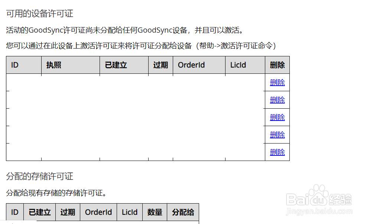Click the first 删除 link in the table

pos(277,82)
